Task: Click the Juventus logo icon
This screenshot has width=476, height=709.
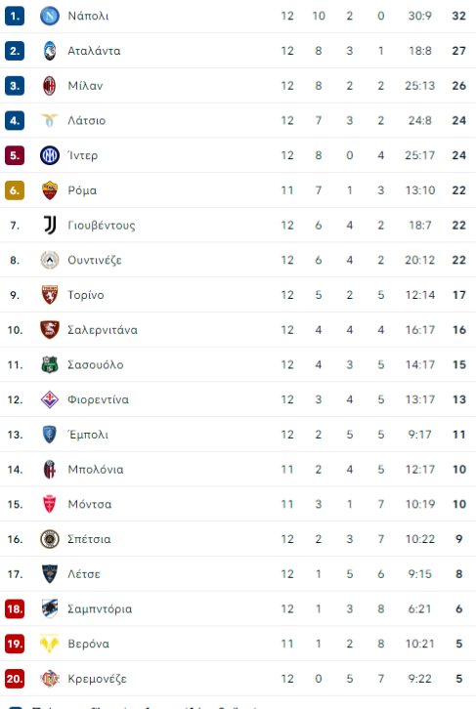Action: click(x=49, y=225)
